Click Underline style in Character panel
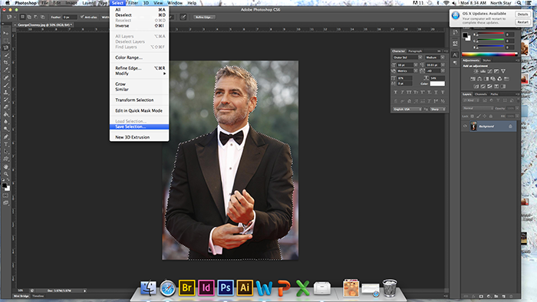The image size is (537, 302). pos(436,92)
